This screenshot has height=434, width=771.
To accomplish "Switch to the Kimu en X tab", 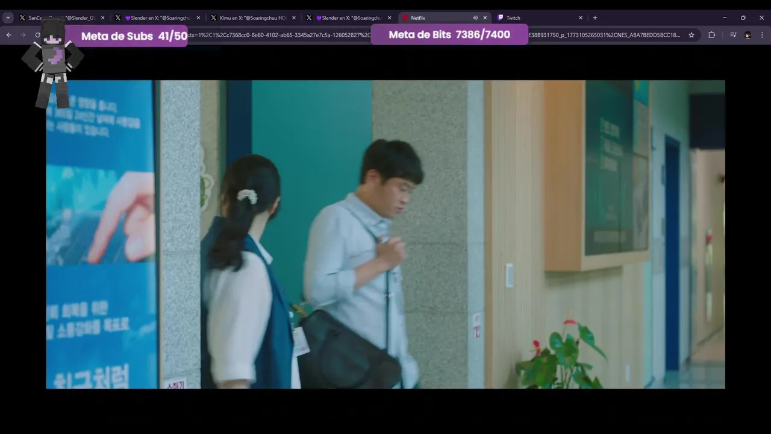I will pos(253,18).
